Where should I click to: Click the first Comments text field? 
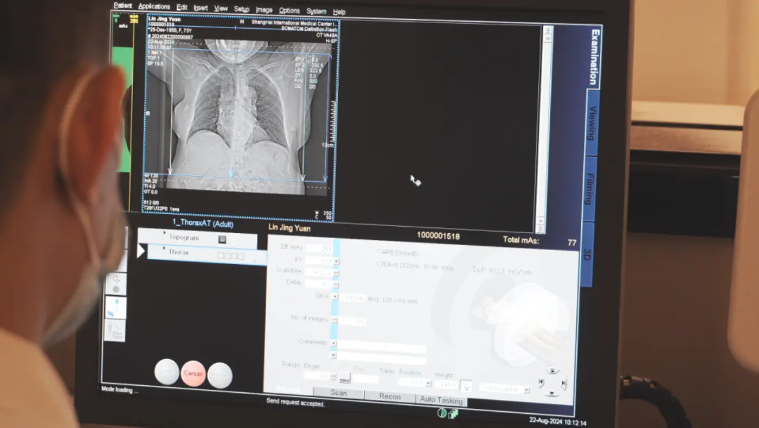point(382,347)
